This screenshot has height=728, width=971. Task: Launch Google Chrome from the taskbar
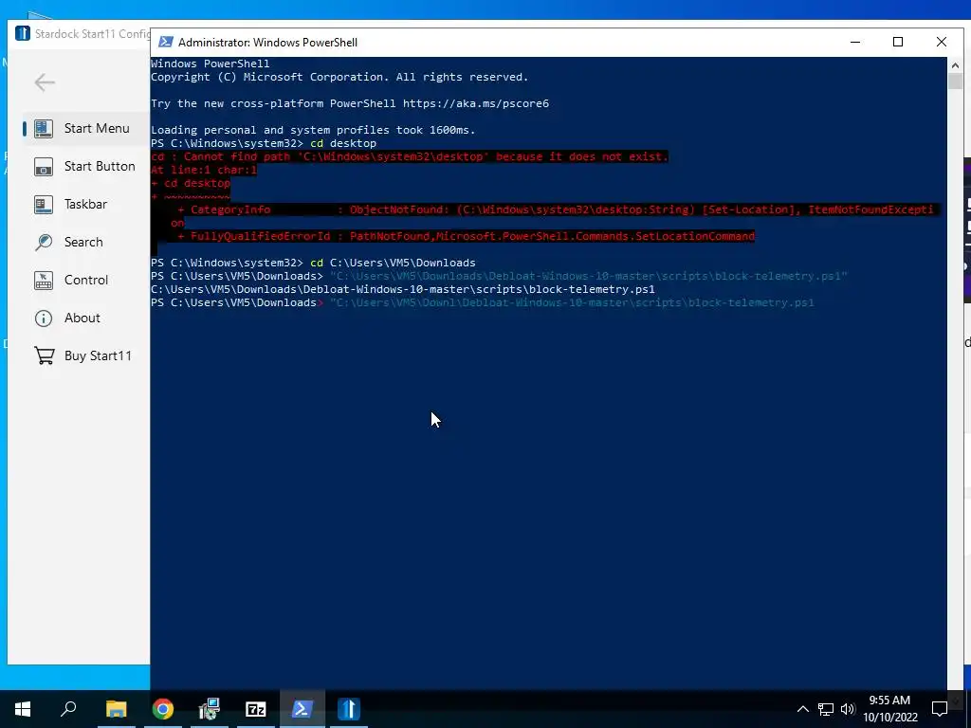click(163, 709)
